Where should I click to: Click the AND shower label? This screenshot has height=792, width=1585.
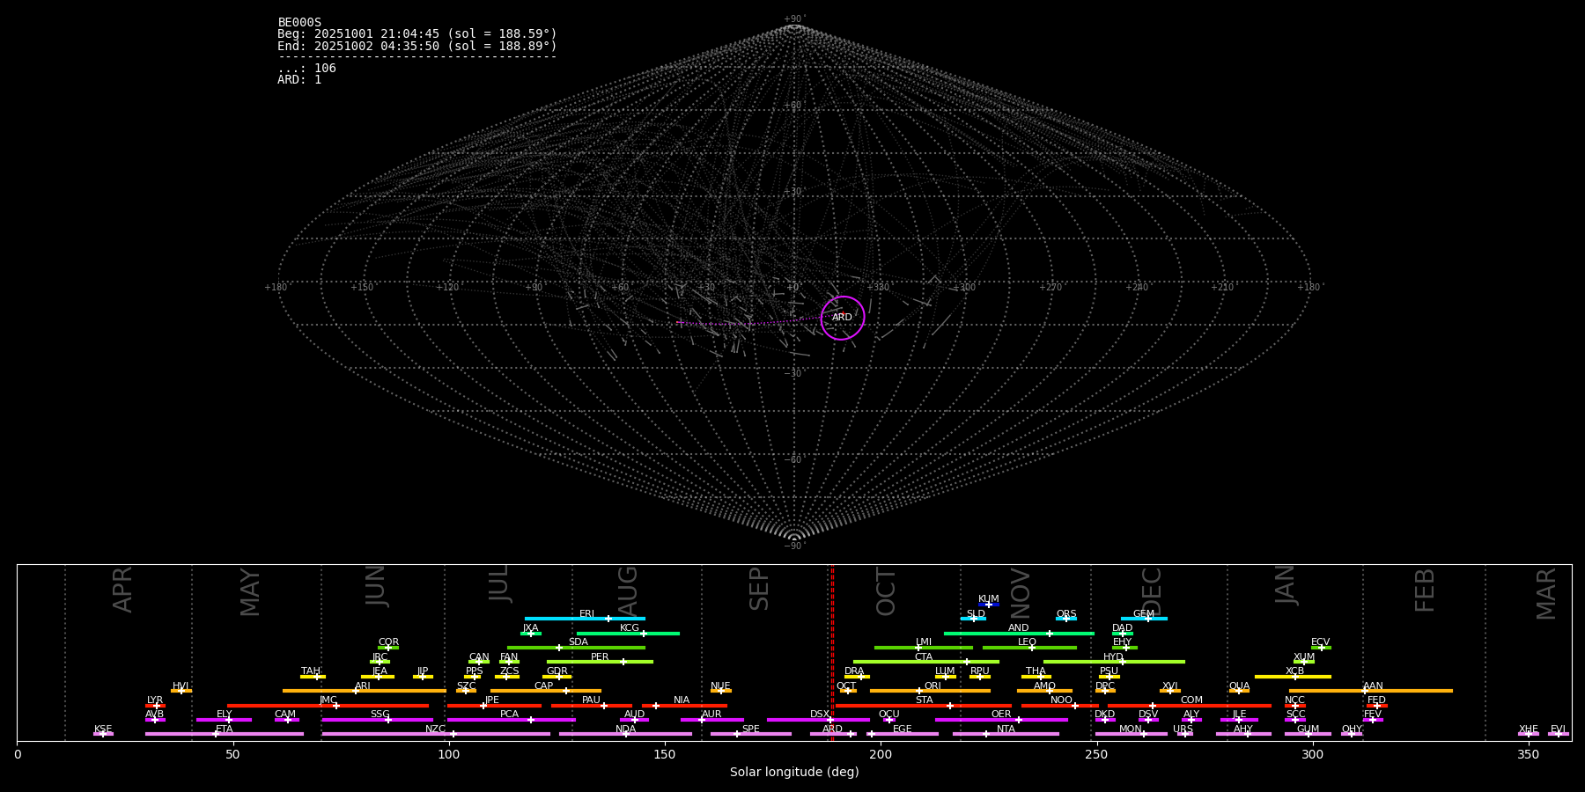[x=1019, y=628]
